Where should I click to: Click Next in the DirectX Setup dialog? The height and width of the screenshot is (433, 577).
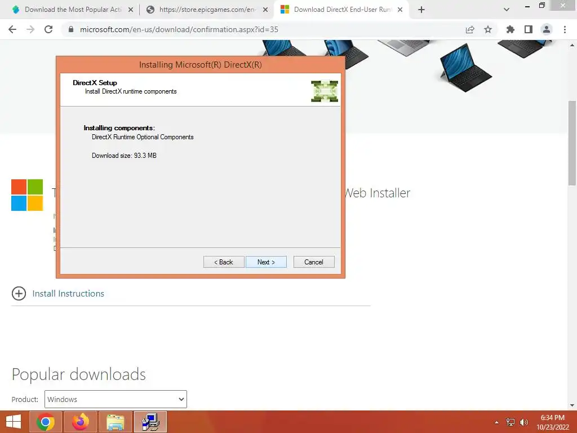coord(266,262)
